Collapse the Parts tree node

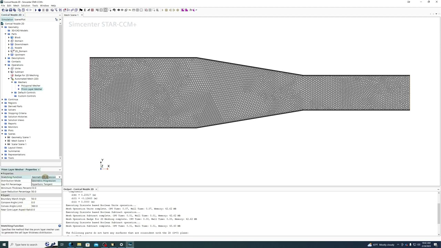5,34
